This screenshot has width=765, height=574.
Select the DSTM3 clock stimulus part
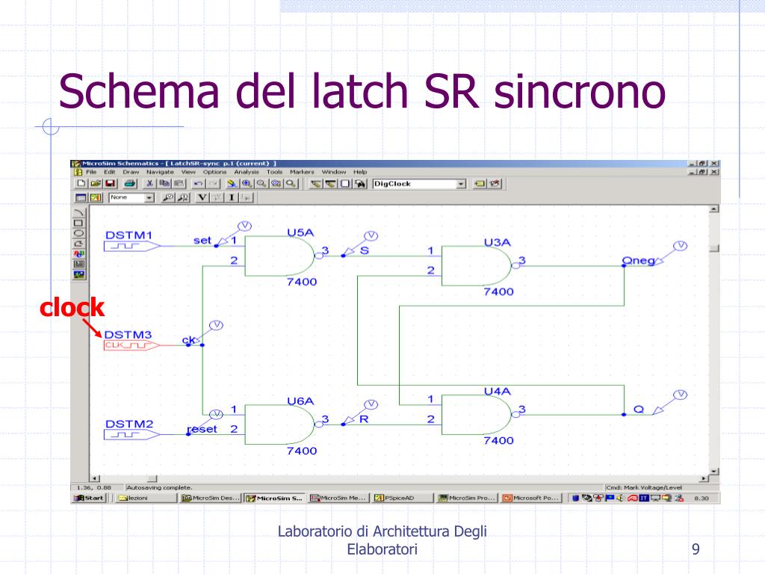[x=132, y=345]
